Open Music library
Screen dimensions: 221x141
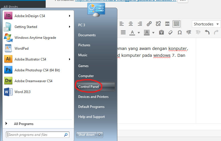83,55
